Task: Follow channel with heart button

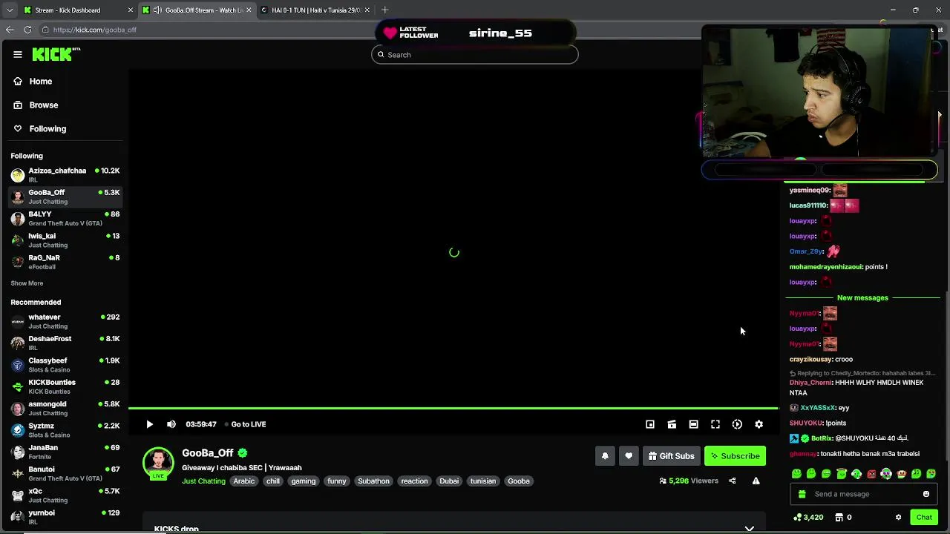Action: (629, 456)
